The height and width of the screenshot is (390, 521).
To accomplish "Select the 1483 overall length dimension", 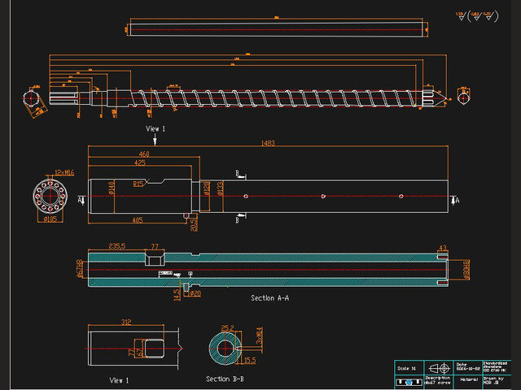I will point(268,143).
